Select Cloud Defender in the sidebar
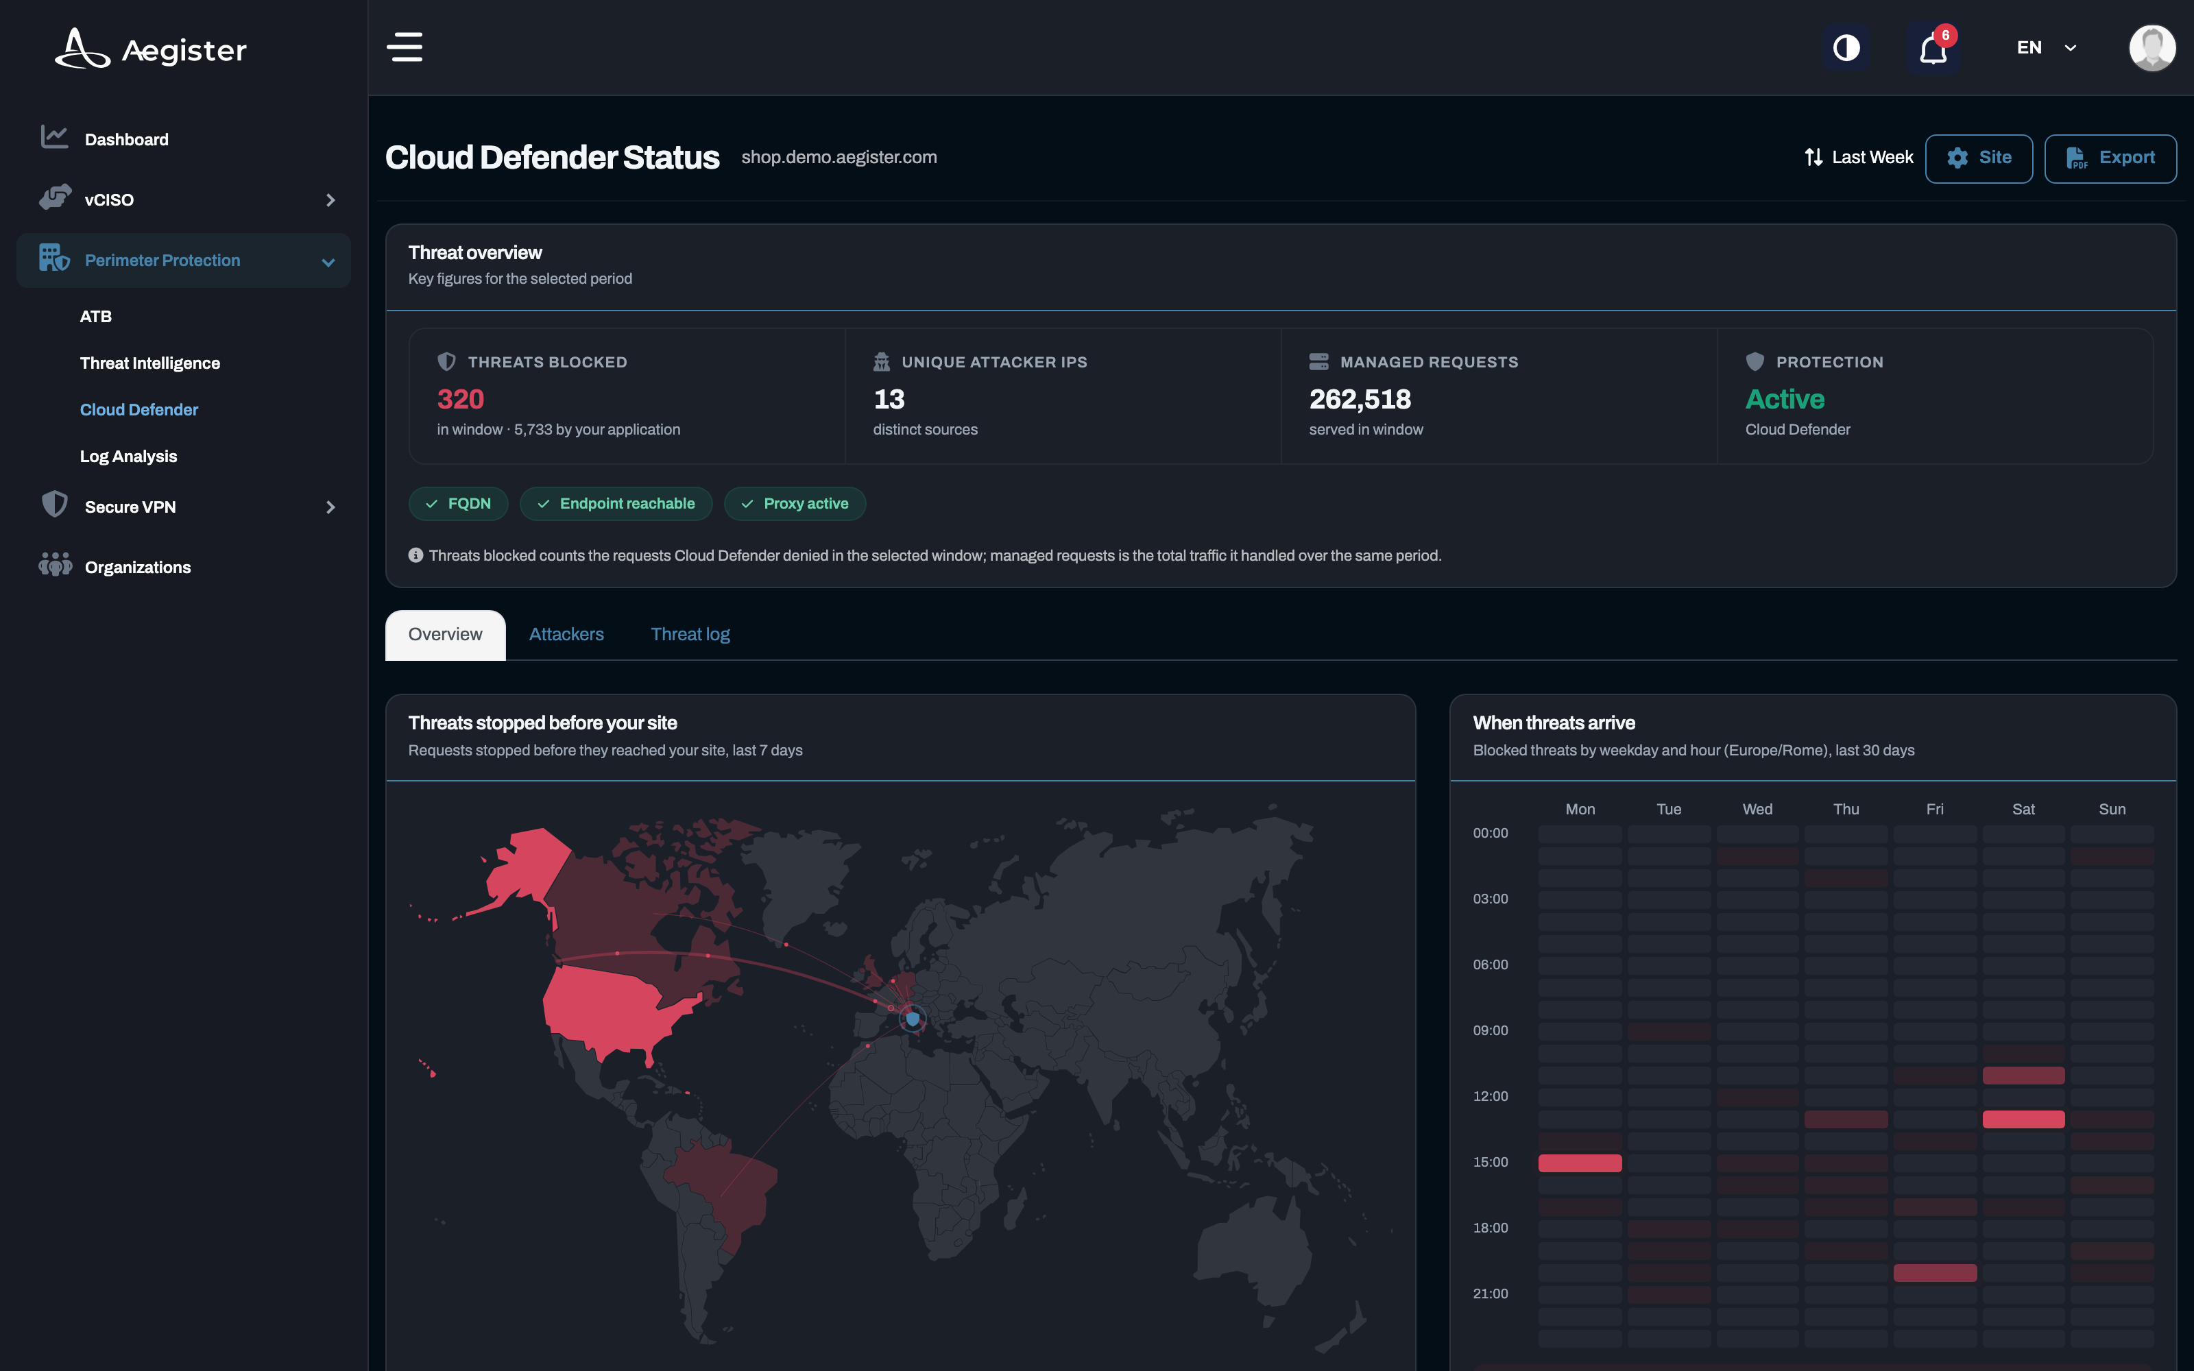Image resolution: width=2194 pixels, height=1371 pixels. point(138,410)
